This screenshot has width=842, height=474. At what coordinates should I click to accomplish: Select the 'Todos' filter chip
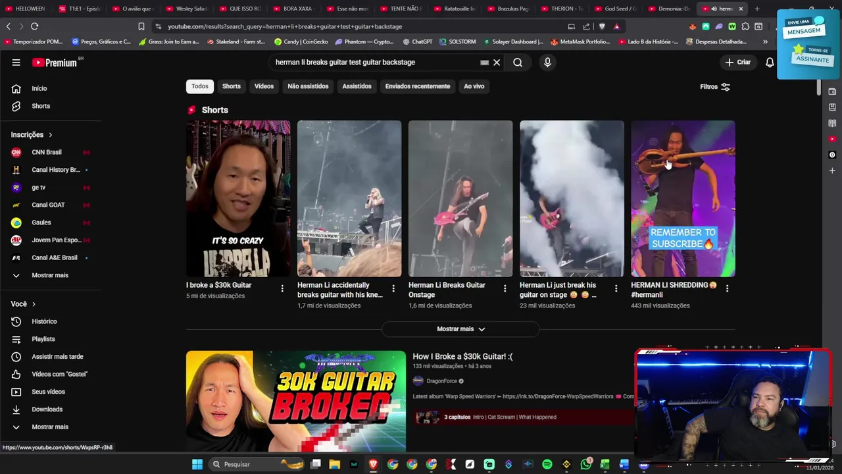pos(200,86)
